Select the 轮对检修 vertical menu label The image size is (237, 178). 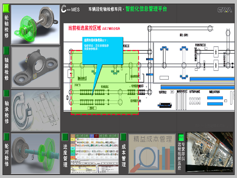(6, 155)
